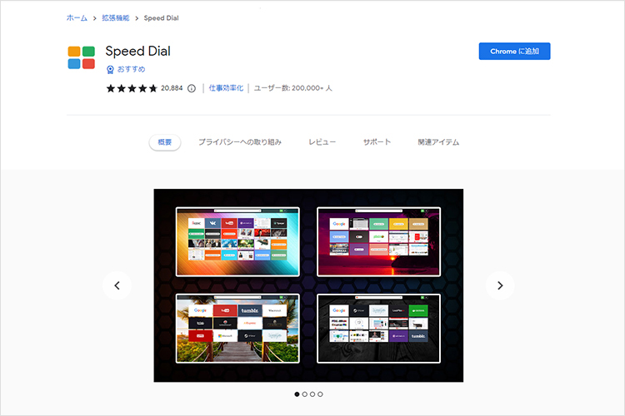The height and width of the screenshot is (416, 625).
Task: Go to previous screenshot with left arrow
Action: click(x=117, y=285)
